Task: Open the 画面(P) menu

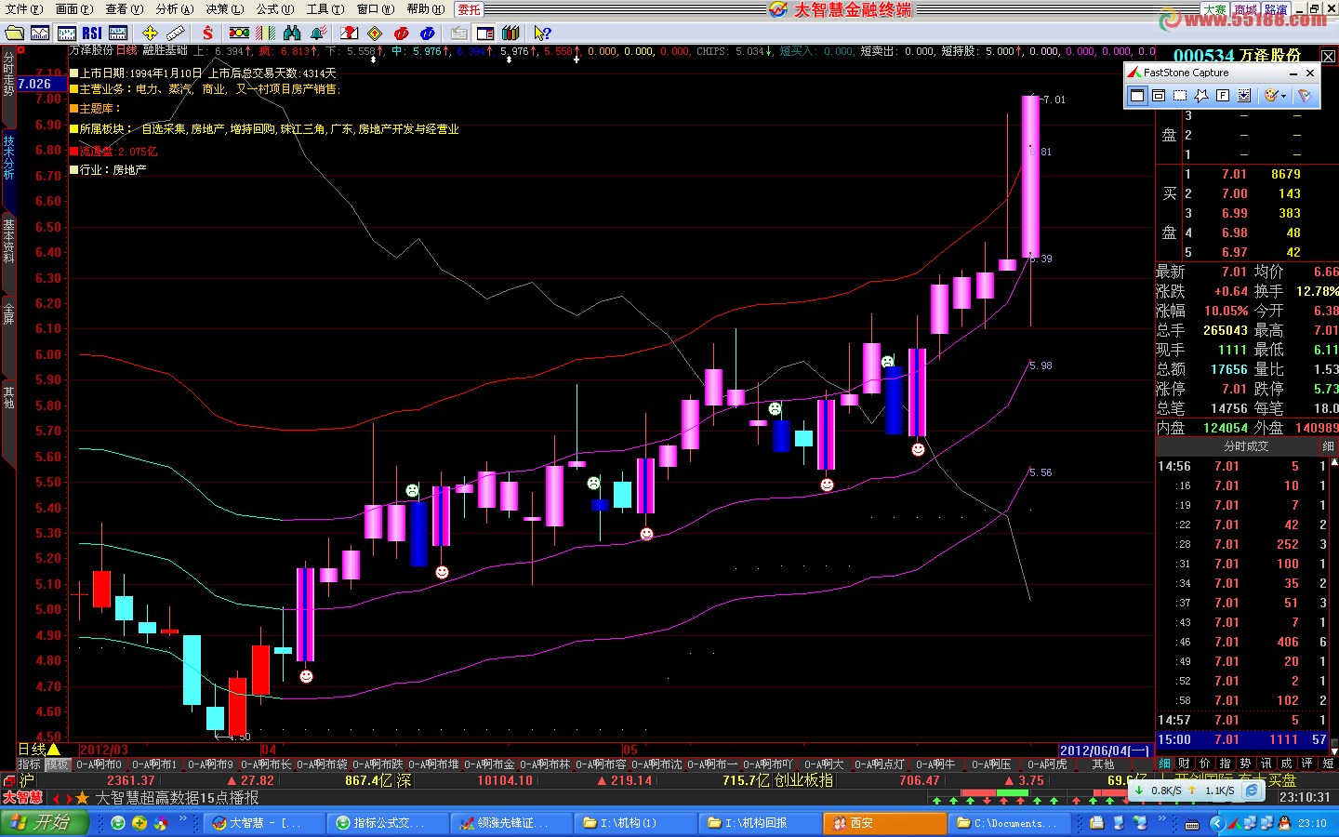Action: click(74, 9)
